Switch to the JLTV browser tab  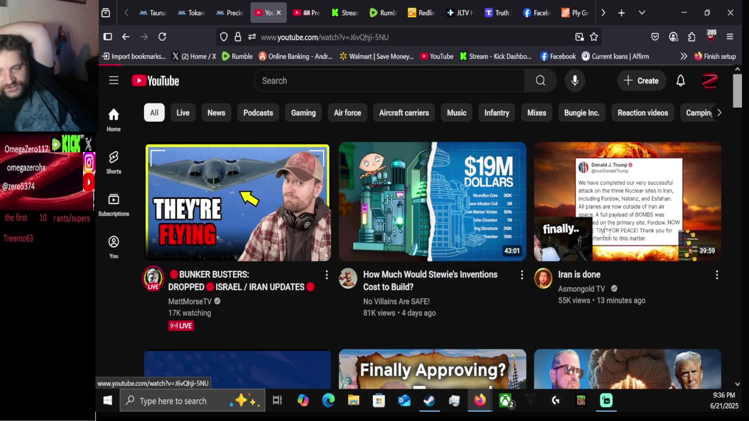point(459,13)
